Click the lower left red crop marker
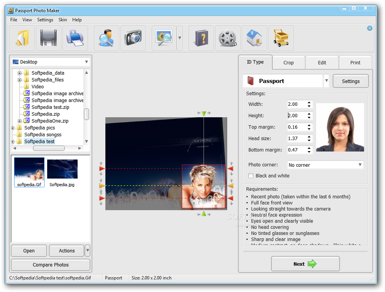Viewport: 385px width, 292px height. pos(102,198)
